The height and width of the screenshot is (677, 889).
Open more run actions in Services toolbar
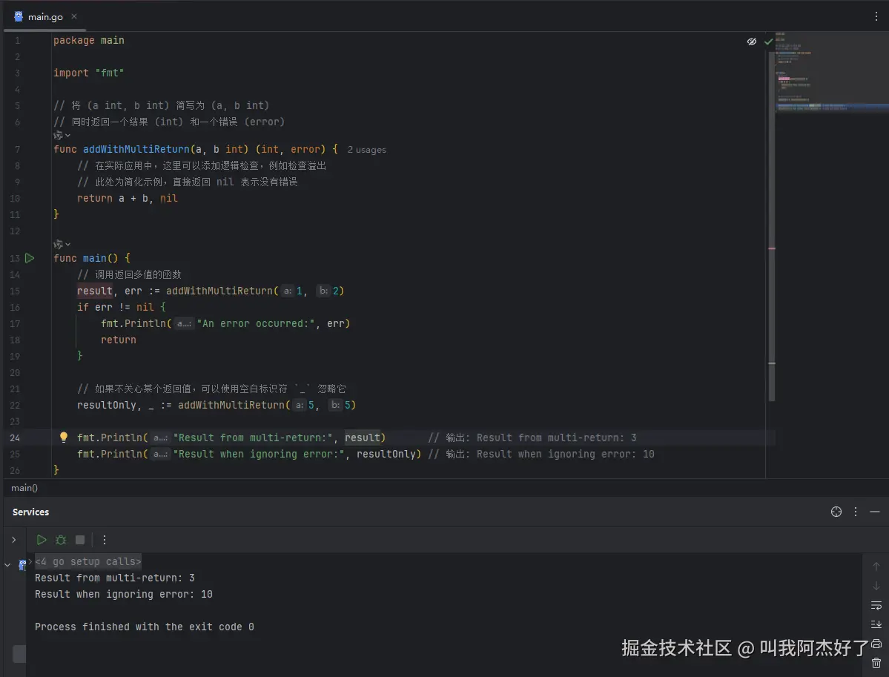105,540
